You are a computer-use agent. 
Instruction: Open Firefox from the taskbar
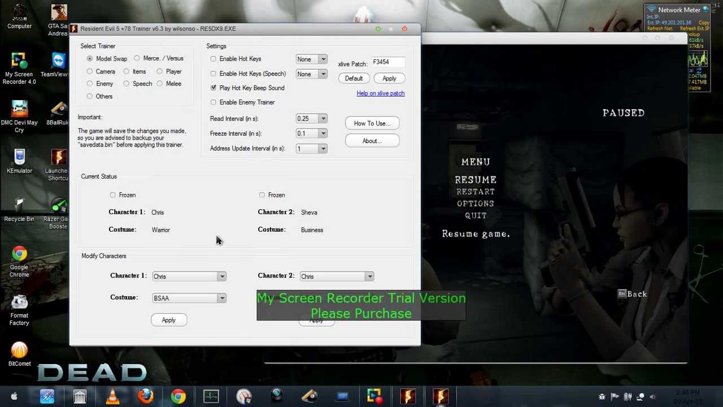(x=145, y=397)
